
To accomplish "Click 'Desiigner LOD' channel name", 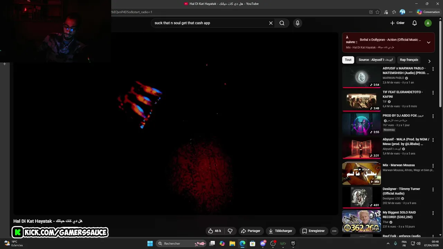I will coord(391,199).
